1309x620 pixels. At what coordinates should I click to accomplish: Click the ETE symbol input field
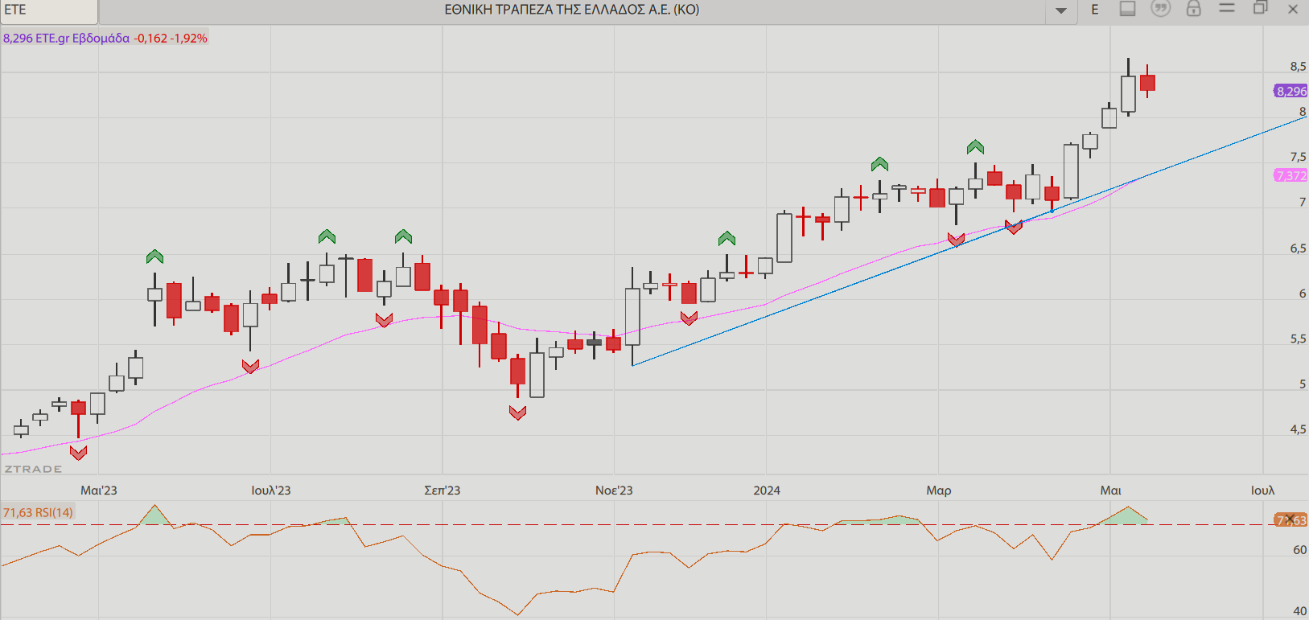[x=49, y=10]
